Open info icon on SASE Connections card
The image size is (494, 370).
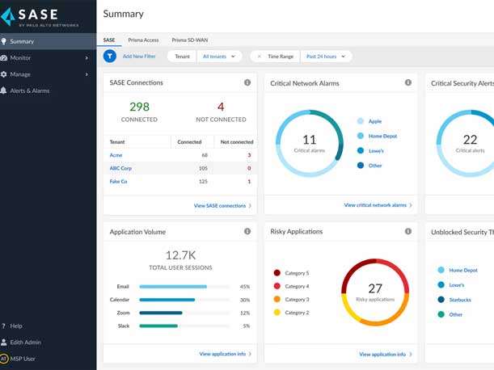click(x=247, y=83)
